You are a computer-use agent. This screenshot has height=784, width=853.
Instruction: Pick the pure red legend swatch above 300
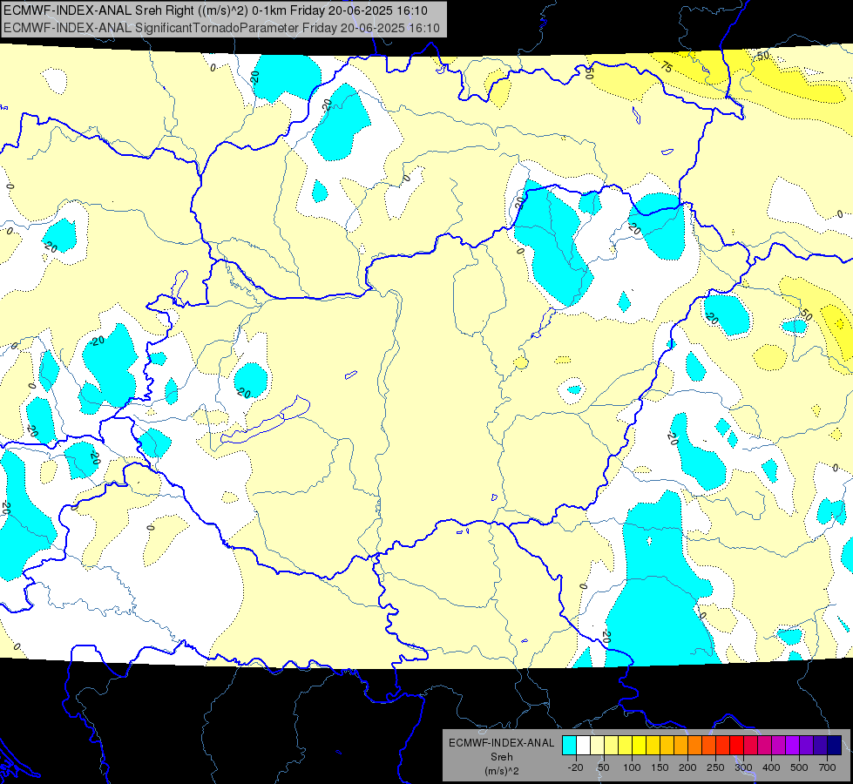pos(736,746)
